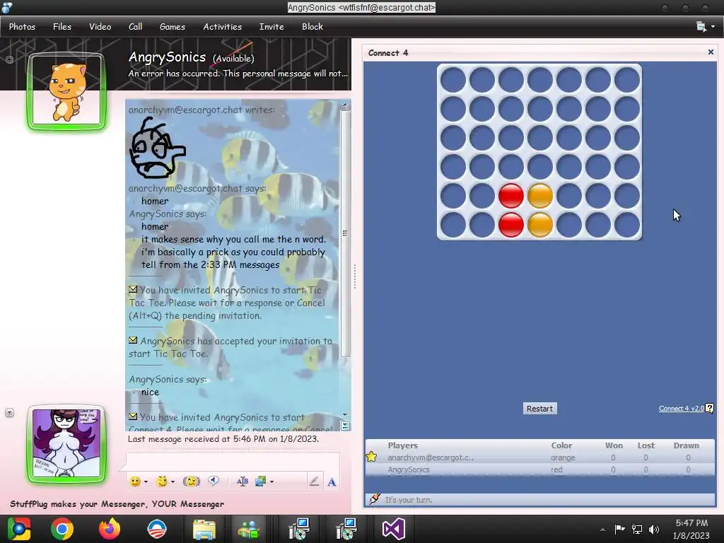
Task: Click the top orange disc in Connect 4
Action: [x=539, y=196]
